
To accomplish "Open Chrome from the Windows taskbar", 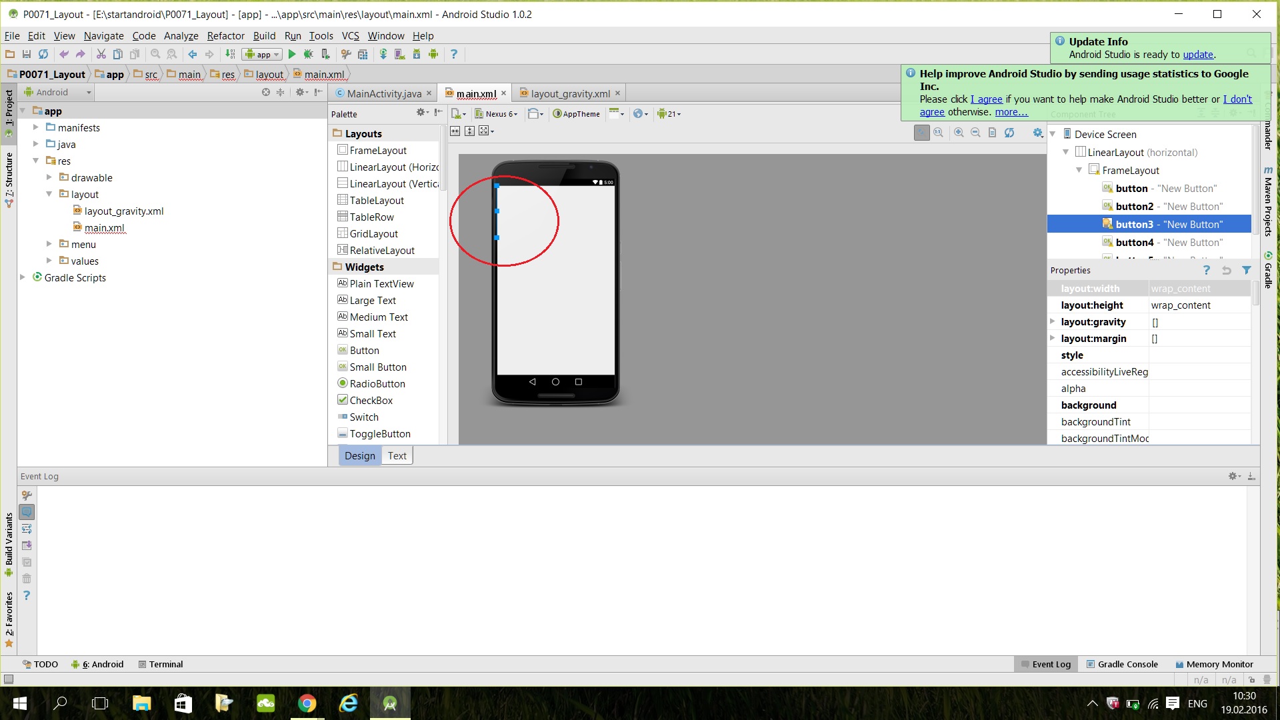I will [307, 703].
